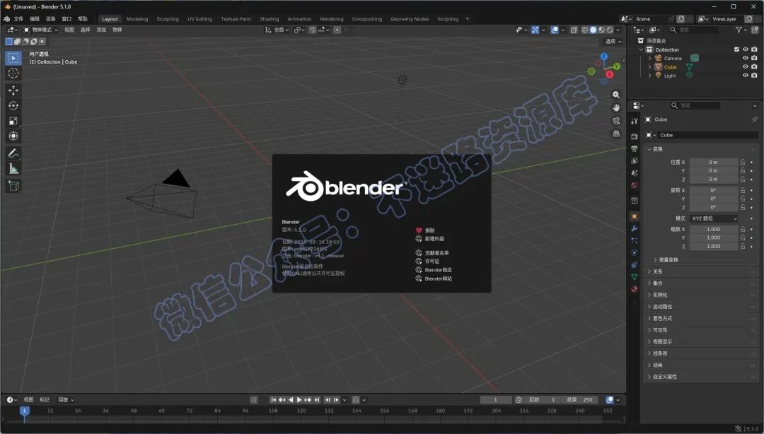Image resolution: width=764 pixels, height=434 pixels.
Task: Toggle X-ray display in viewport header
Action: [574, 30]
